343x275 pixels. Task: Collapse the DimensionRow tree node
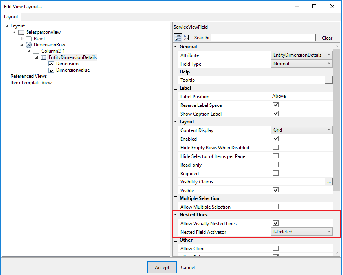pyautogui.click(x=22, y=45)
